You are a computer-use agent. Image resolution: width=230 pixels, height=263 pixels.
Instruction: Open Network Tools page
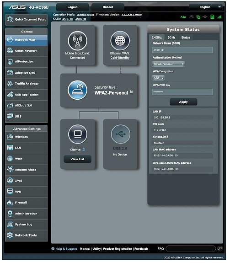27,235
